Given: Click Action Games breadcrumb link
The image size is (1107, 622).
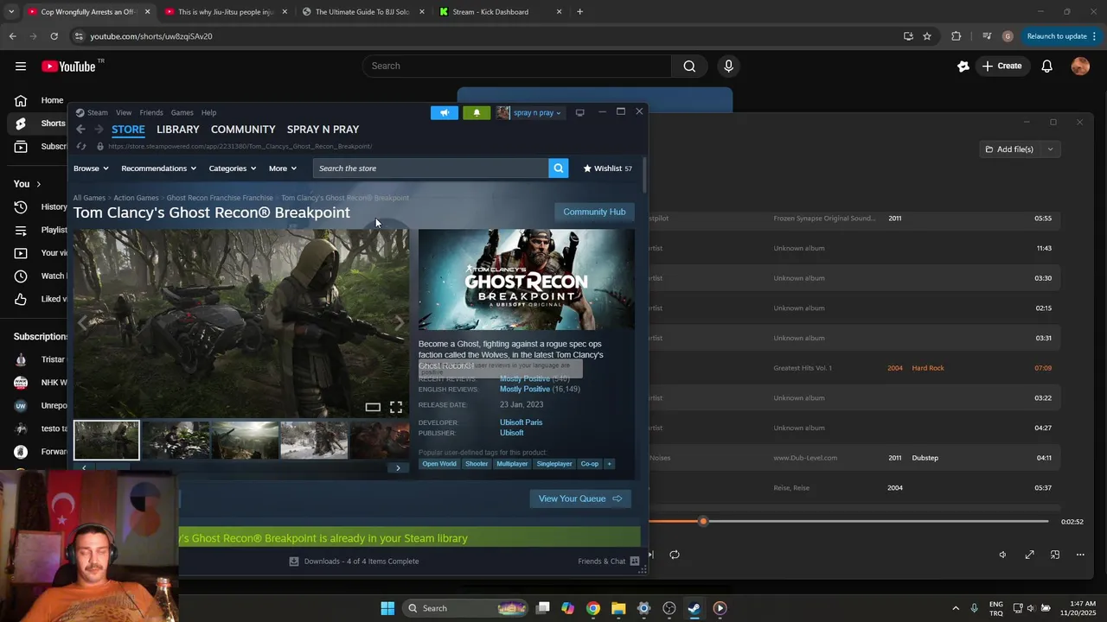Looking at the screenshot, I should pyautogui.click(x=136, y=198).
